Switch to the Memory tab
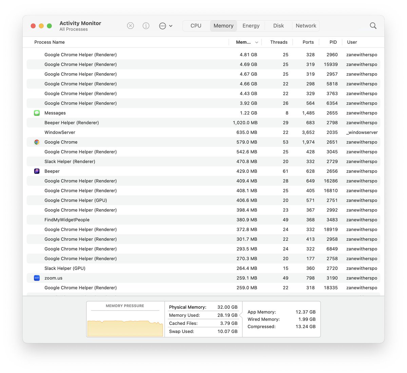Image resolution: width=407 pixels, height=373 pixels. click(x=224, y=26)
